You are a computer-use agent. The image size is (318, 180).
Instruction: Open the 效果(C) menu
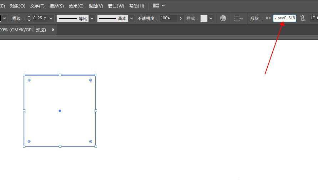point(76,6)
